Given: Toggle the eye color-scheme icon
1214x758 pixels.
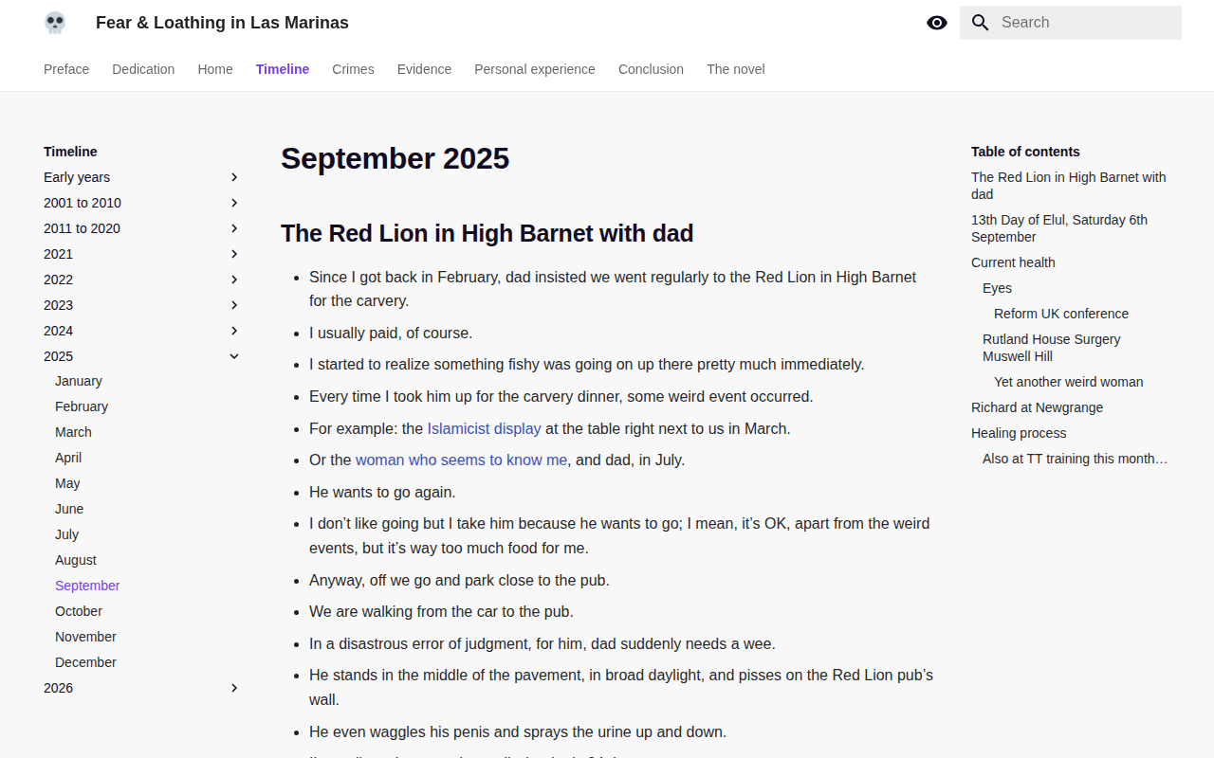Looking at the screenshot, I should (x=937, y=23).
